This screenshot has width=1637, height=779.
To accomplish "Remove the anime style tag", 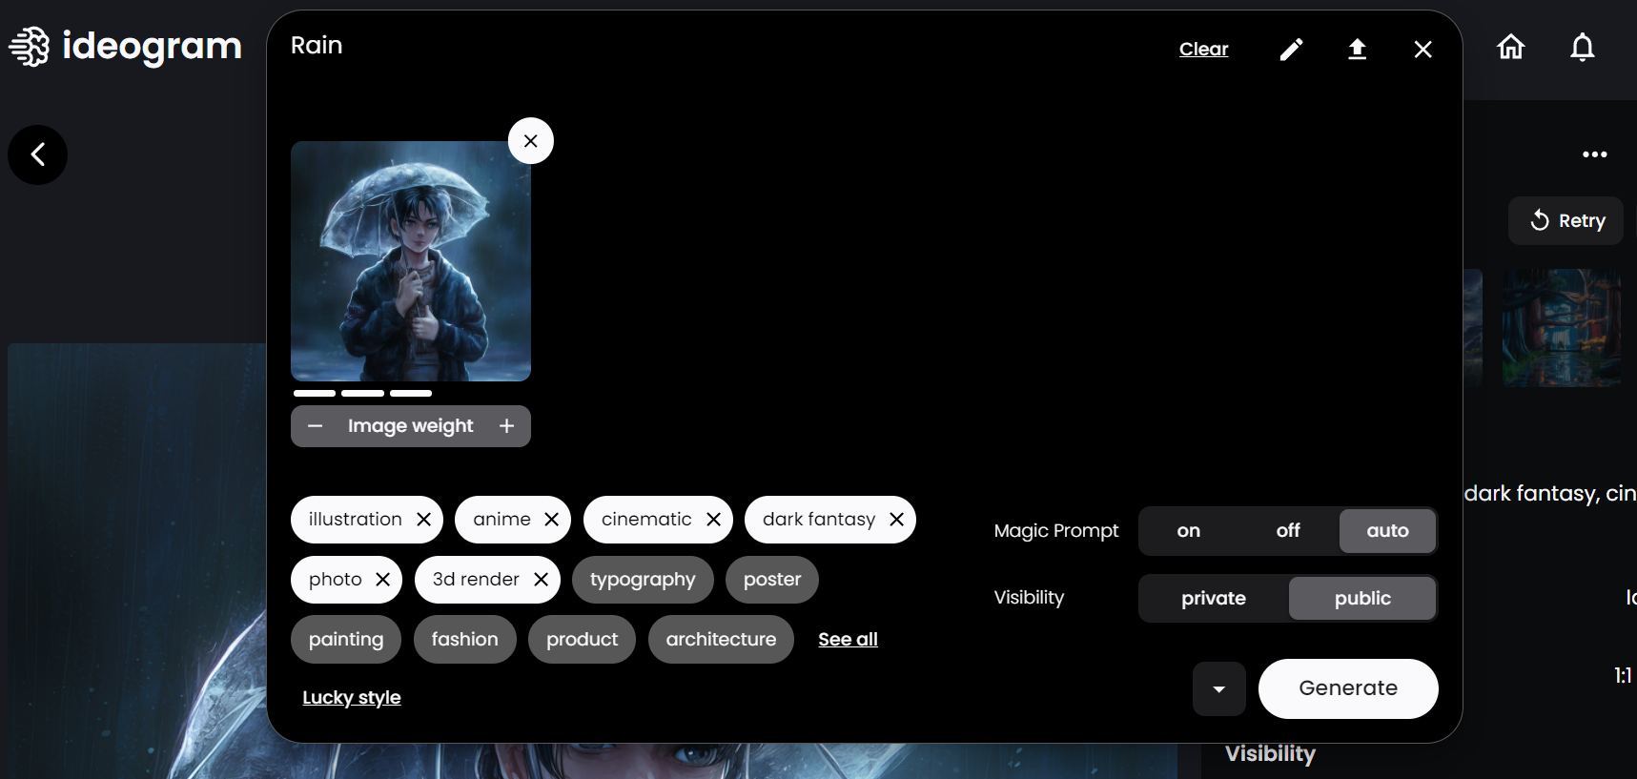I will click(551, 520).
